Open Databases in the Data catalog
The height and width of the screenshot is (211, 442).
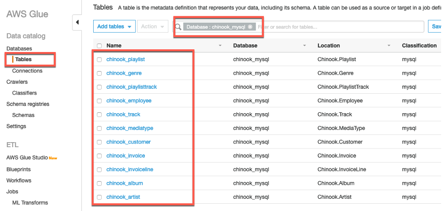coord(19,48)
